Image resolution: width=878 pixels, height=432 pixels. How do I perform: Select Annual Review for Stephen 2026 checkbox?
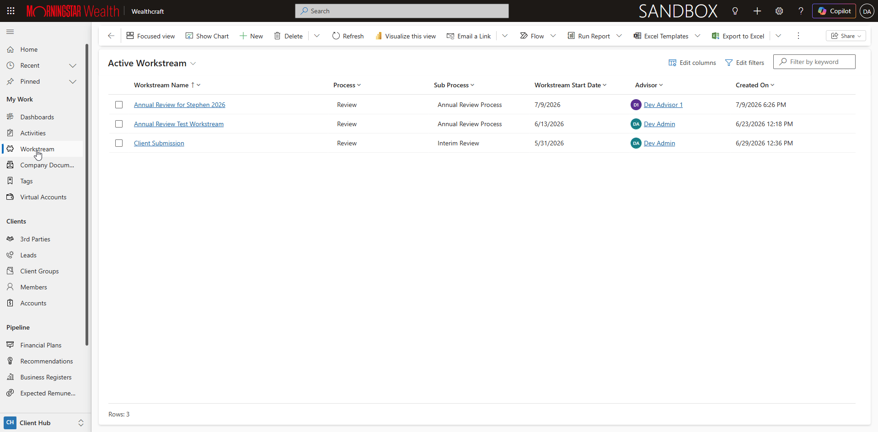point(119,105)
